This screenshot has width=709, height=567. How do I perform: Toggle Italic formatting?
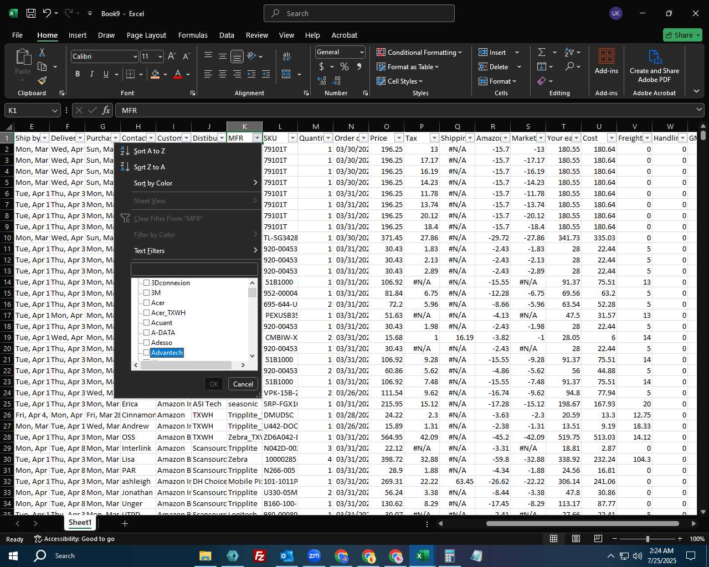[91, 74]
